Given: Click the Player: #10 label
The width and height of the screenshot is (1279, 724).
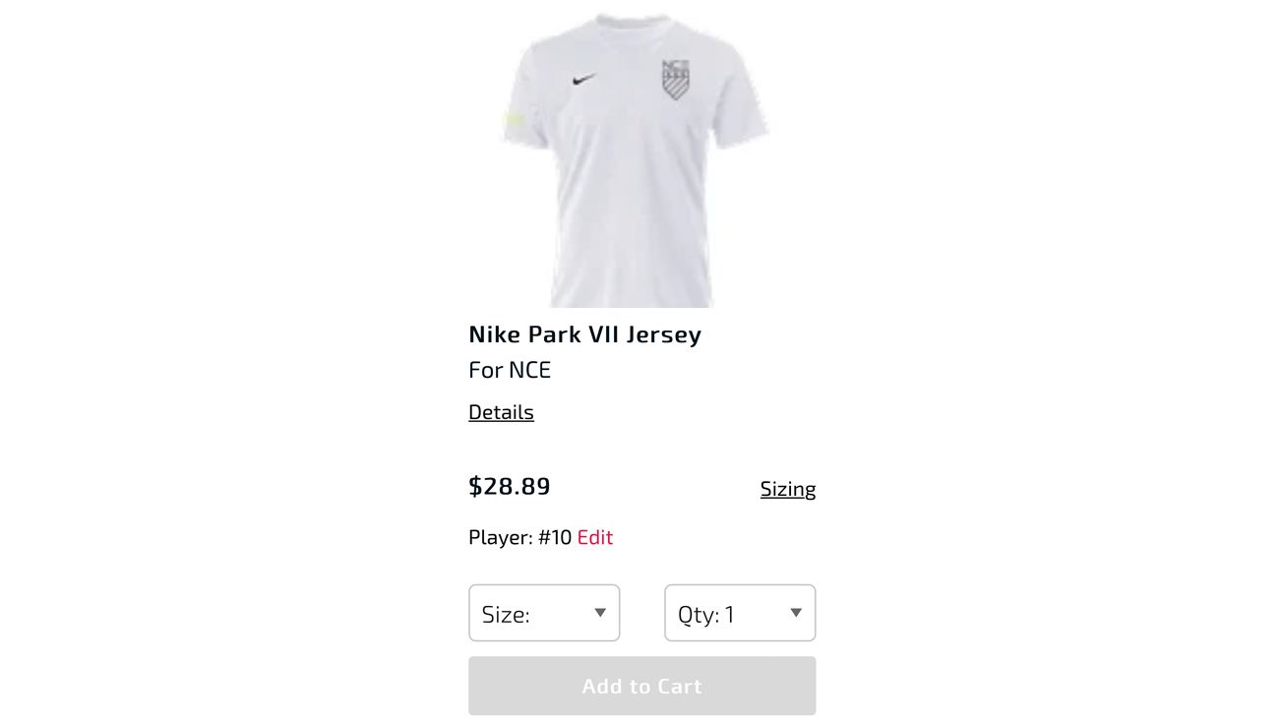Looking at the screenshot, I should (x=519, y=537).
